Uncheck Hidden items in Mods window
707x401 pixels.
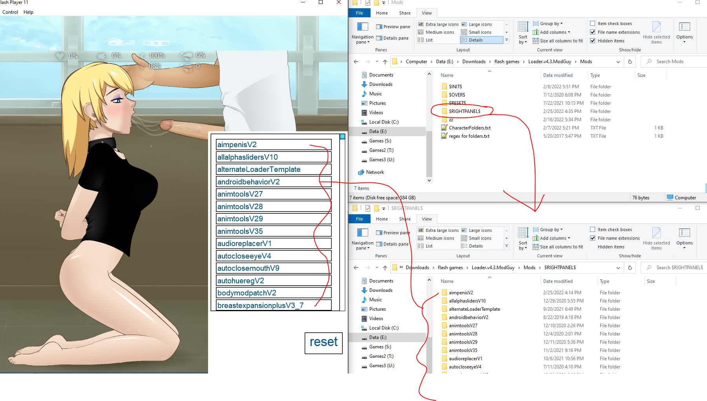pyautogui.click(x=593, y=41)
